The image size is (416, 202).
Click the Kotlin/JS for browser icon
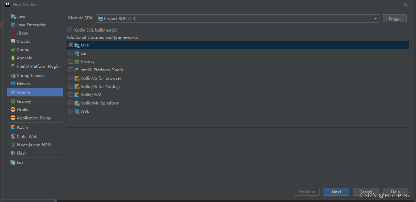pyautogui.click(x=77, y=78)
